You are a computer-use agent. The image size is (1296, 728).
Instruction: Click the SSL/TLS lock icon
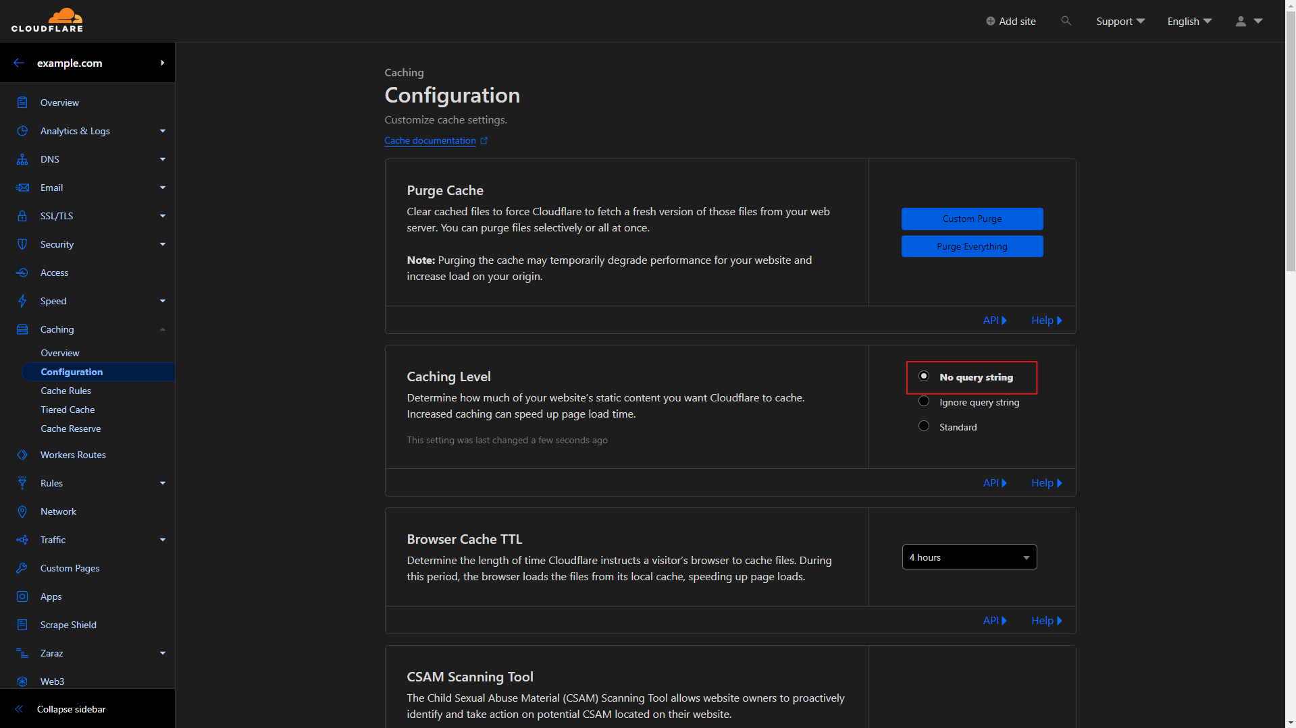click(x=22, y=216)
